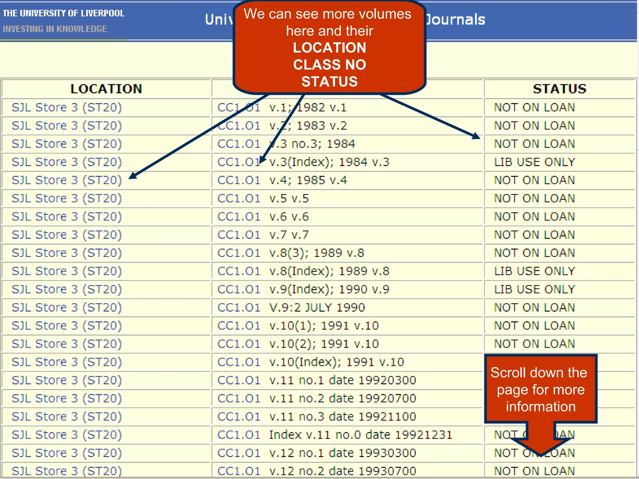639x479 pixels.
Task: Click LIB USE ONLY status for v.3(Index)
Action: coord(534,162)
